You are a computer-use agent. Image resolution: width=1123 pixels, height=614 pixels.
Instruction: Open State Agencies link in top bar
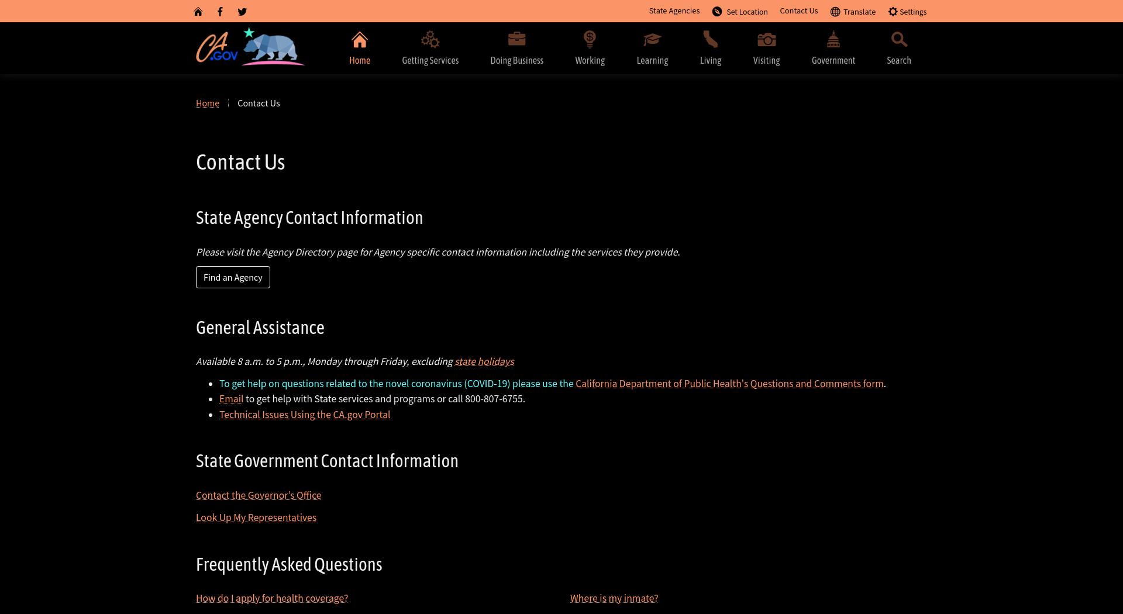(x=674, y=11)
